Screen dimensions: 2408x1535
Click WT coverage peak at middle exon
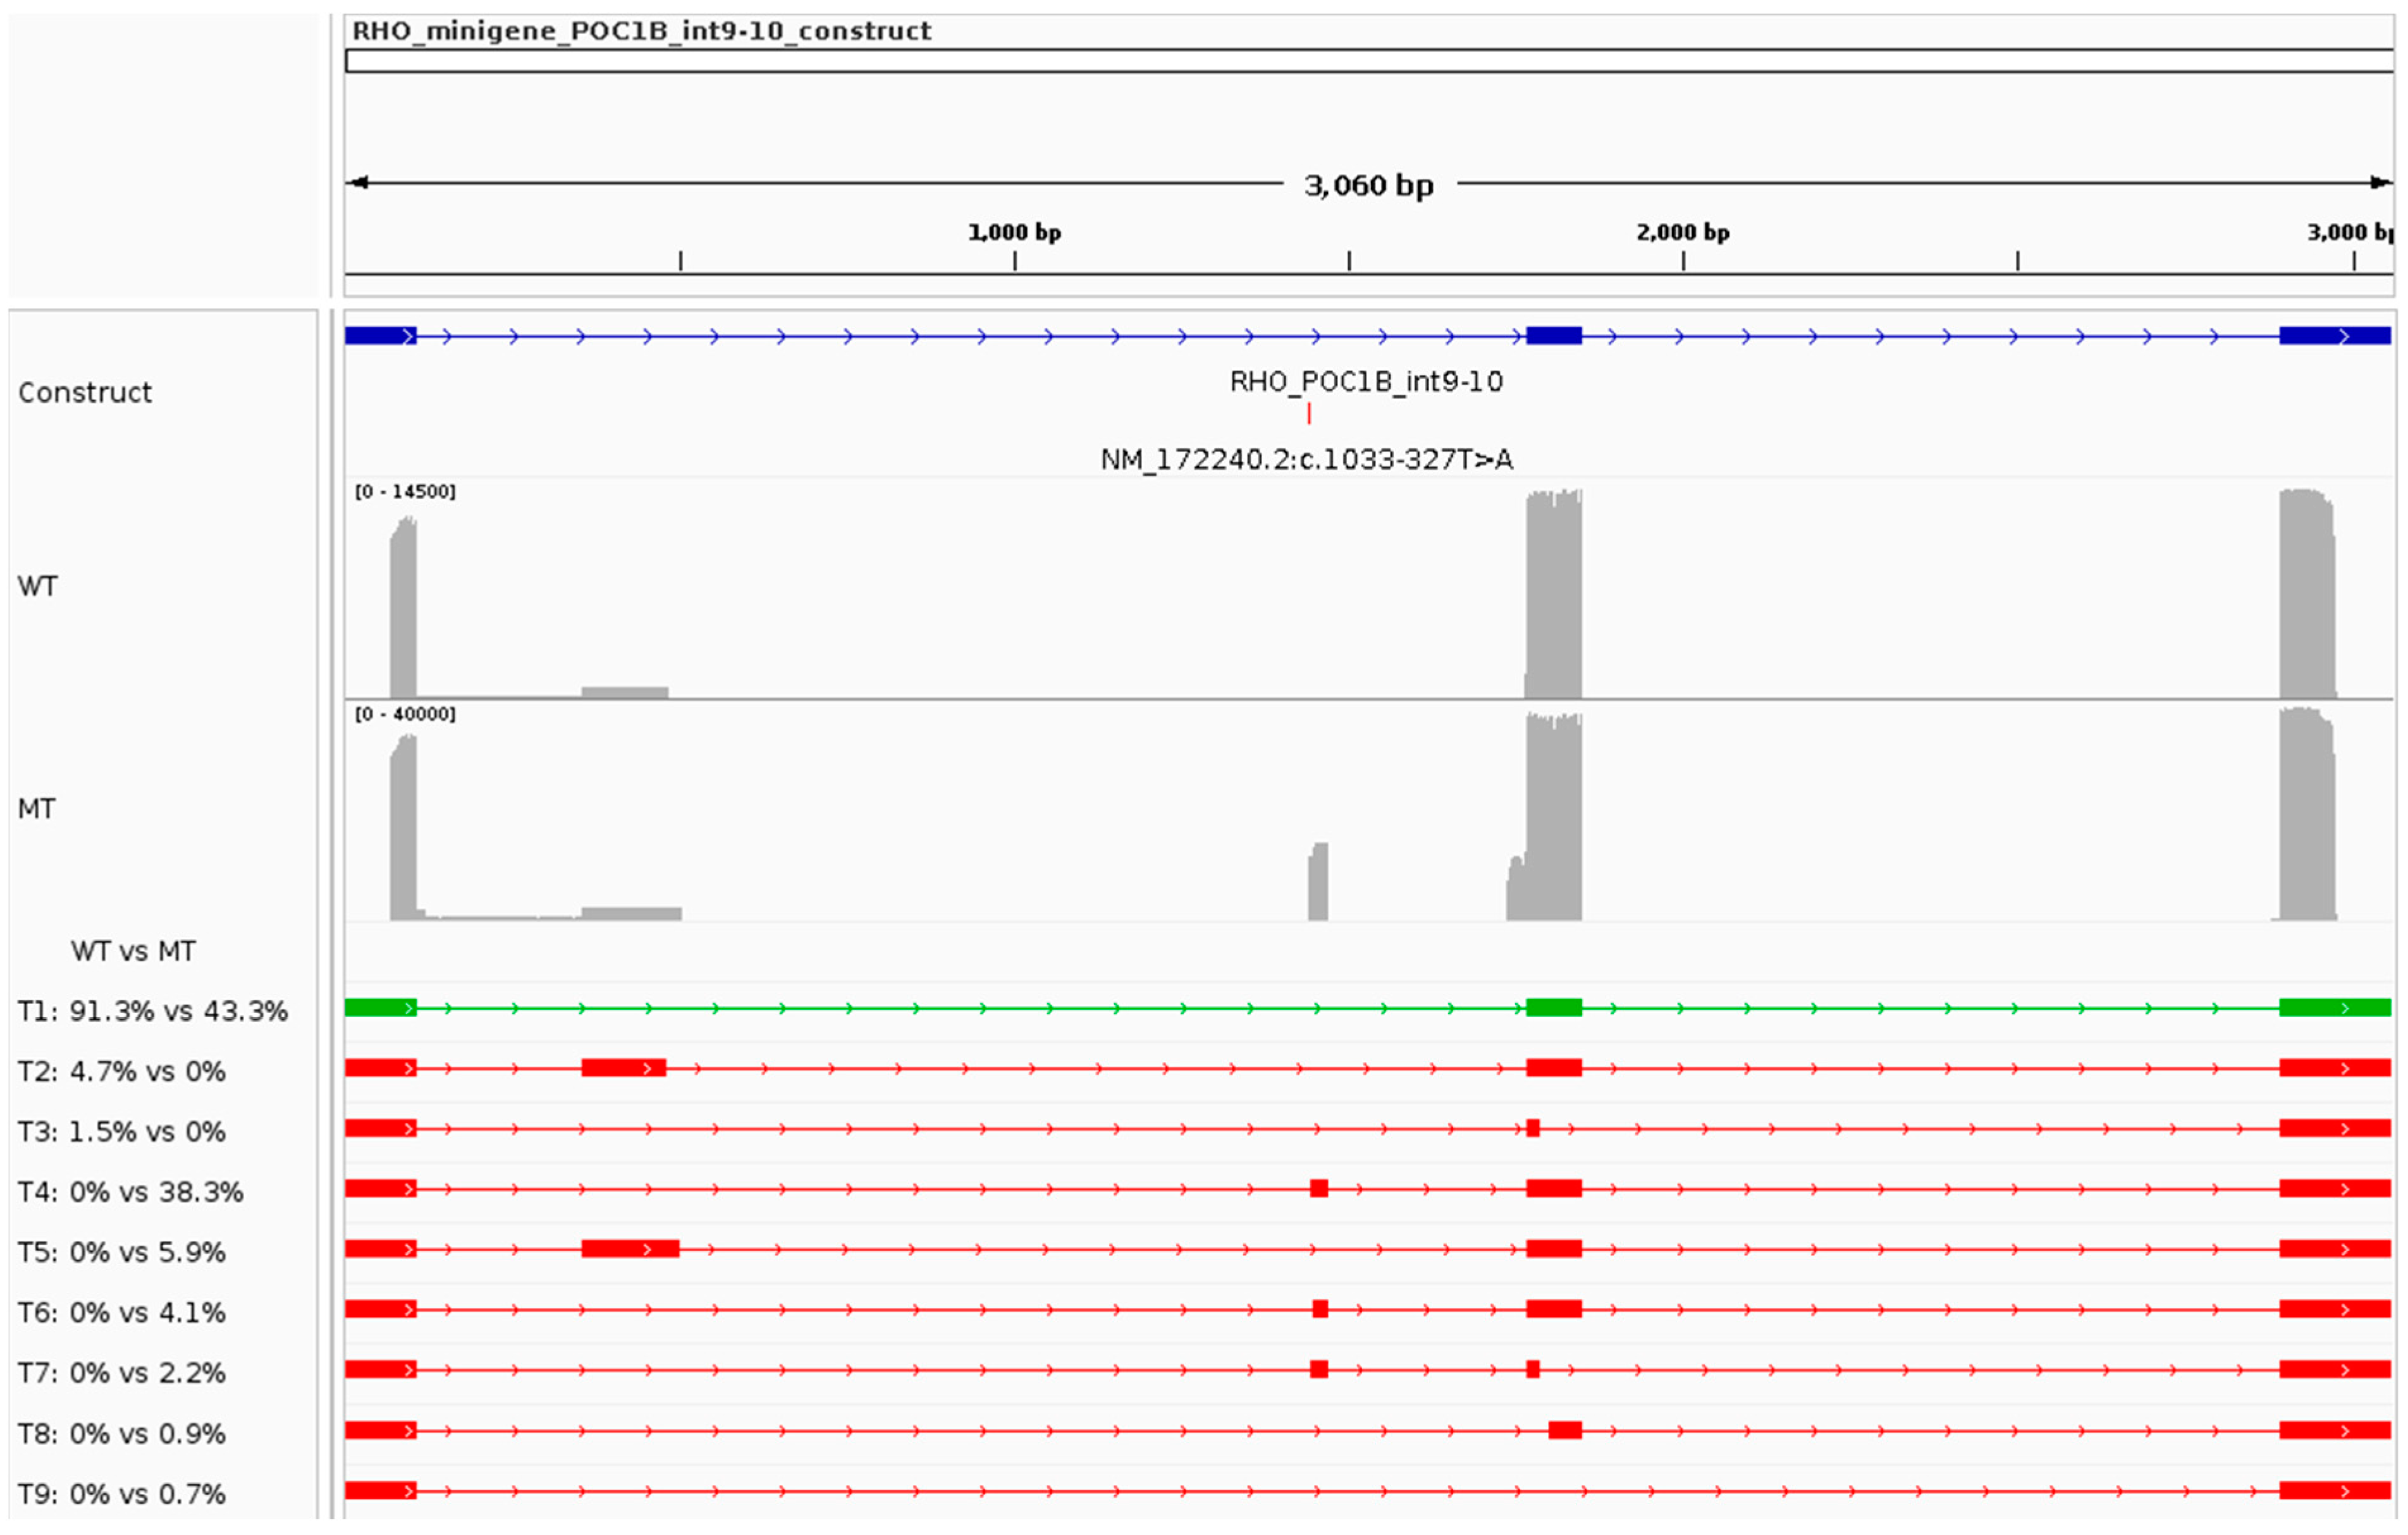point(1553,595)
